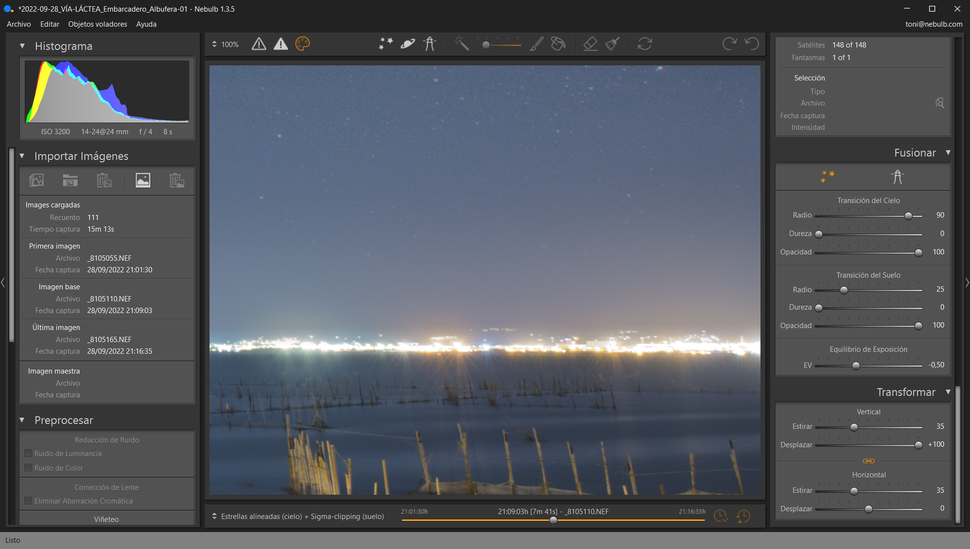Click the Horizontal Desplazar slider
Viewport: 970px width, 549px height.
point(868,509)
